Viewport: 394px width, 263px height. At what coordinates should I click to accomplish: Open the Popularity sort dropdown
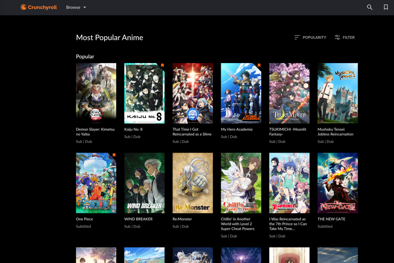point(310,37)
